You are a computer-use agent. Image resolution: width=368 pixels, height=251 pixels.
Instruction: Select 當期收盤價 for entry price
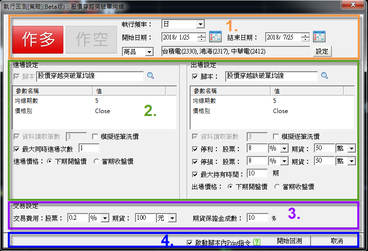pyautogui.click(x=96, y=161)
